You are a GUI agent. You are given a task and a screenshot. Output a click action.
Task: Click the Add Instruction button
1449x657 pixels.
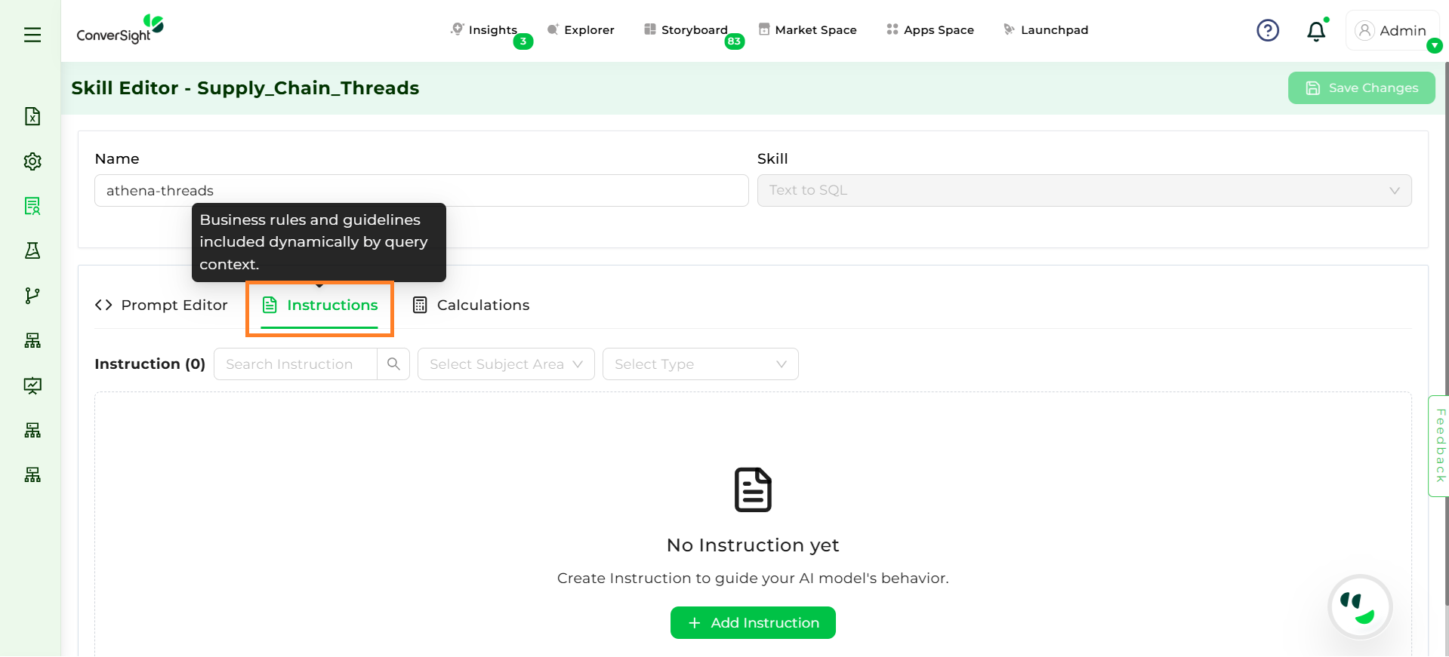[753, 623]
